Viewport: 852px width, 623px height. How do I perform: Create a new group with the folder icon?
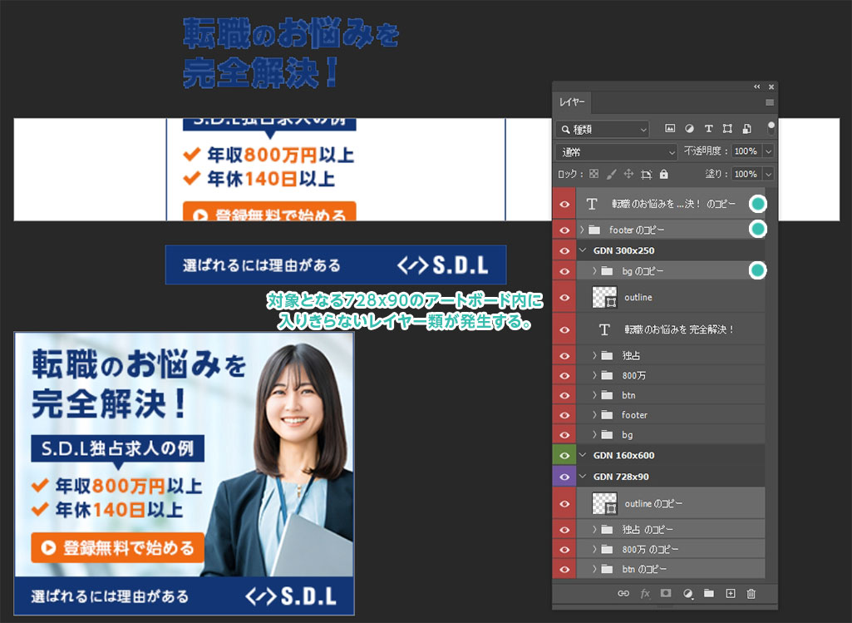point(709,593)
